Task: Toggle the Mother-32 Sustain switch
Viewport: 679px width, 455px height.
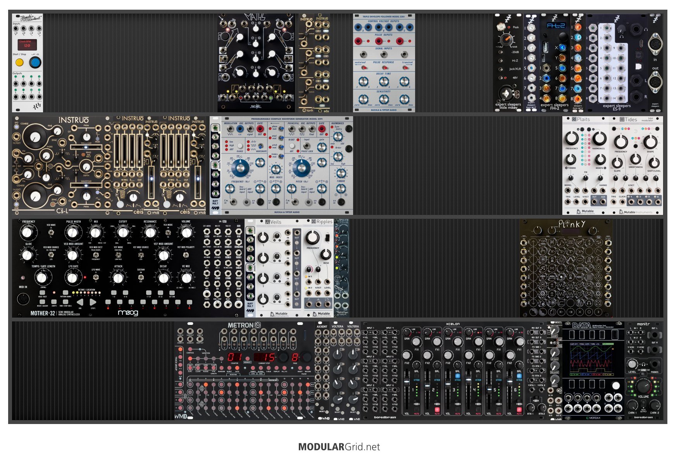Action: pyautogui.click(x=141, y=277)
